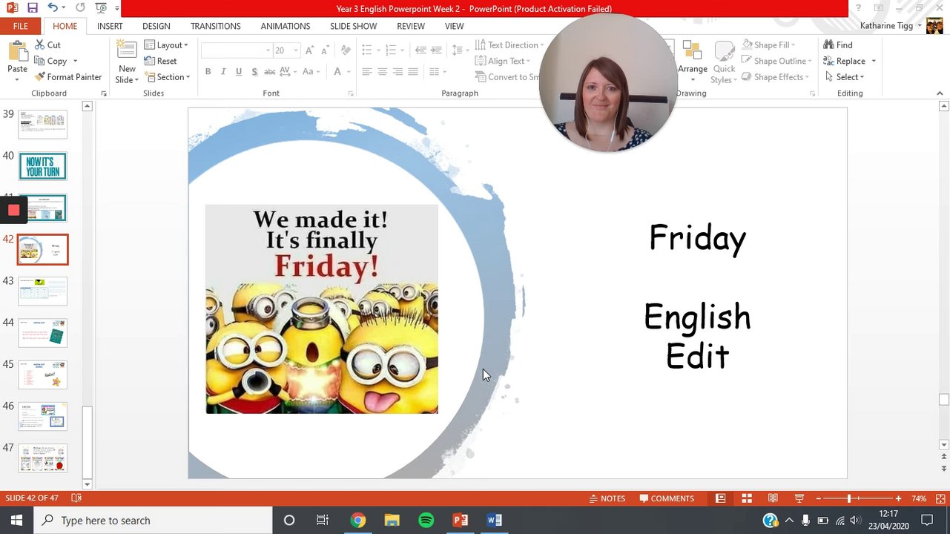Collapse the ribbon
Screen dimensions: 950x534
point(940,93)
